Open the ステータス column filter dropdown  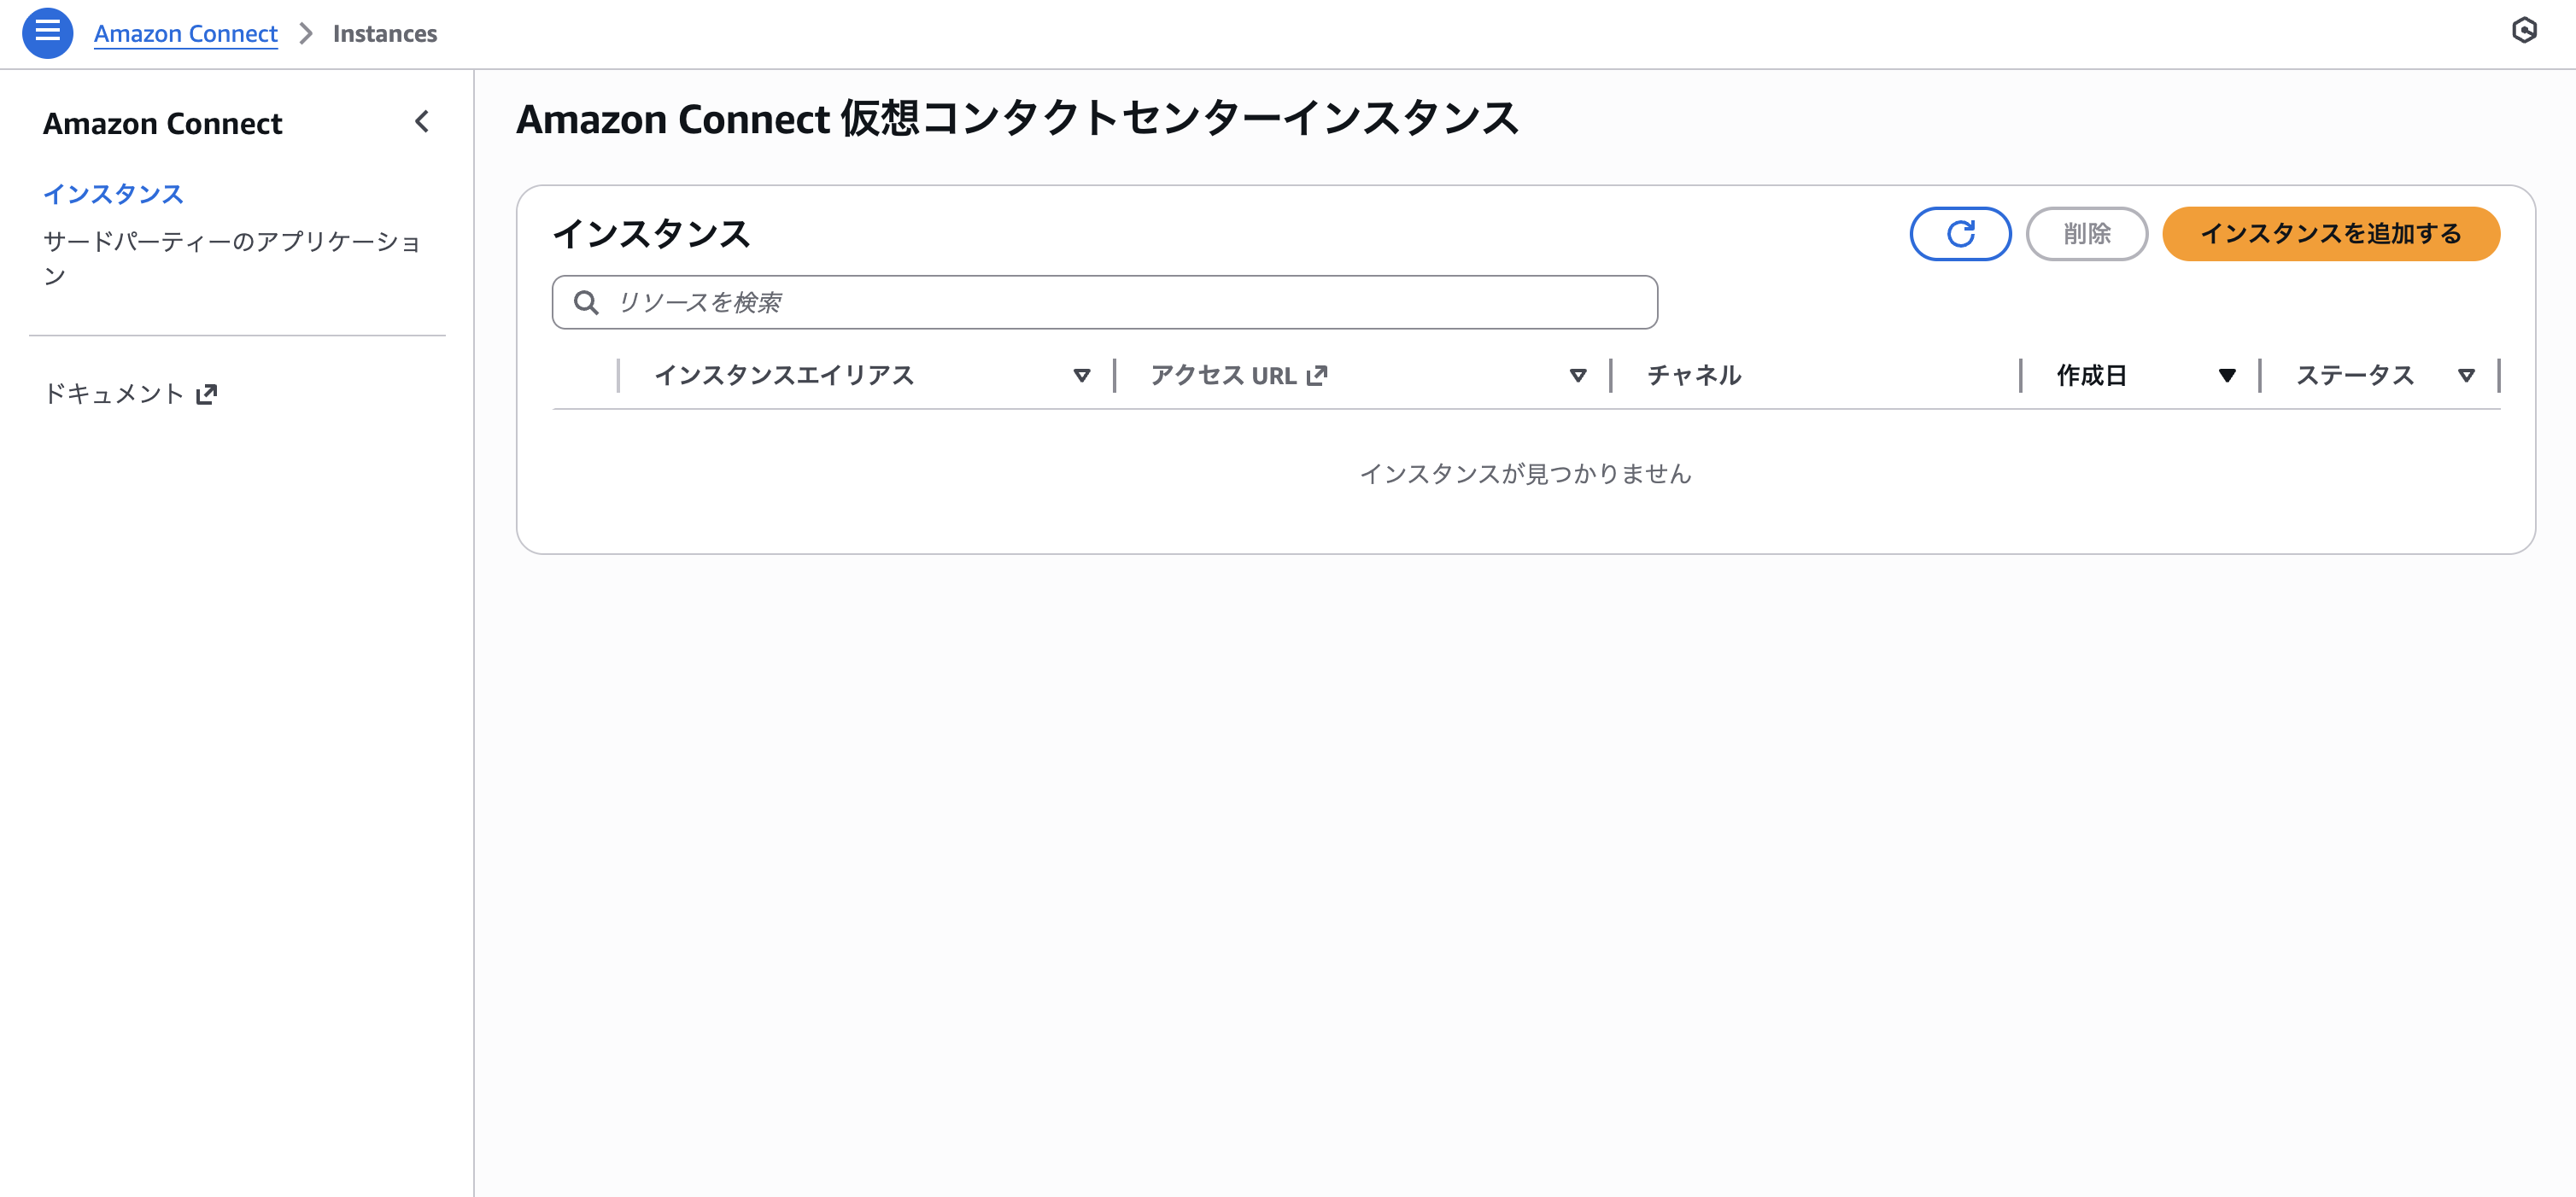(2467, 375)
